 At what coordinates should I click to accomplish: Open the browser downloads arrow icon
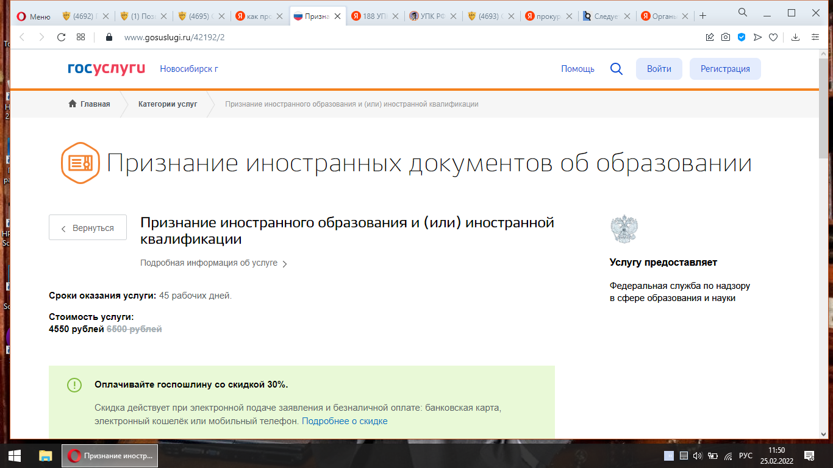click(x=795, y=37)
